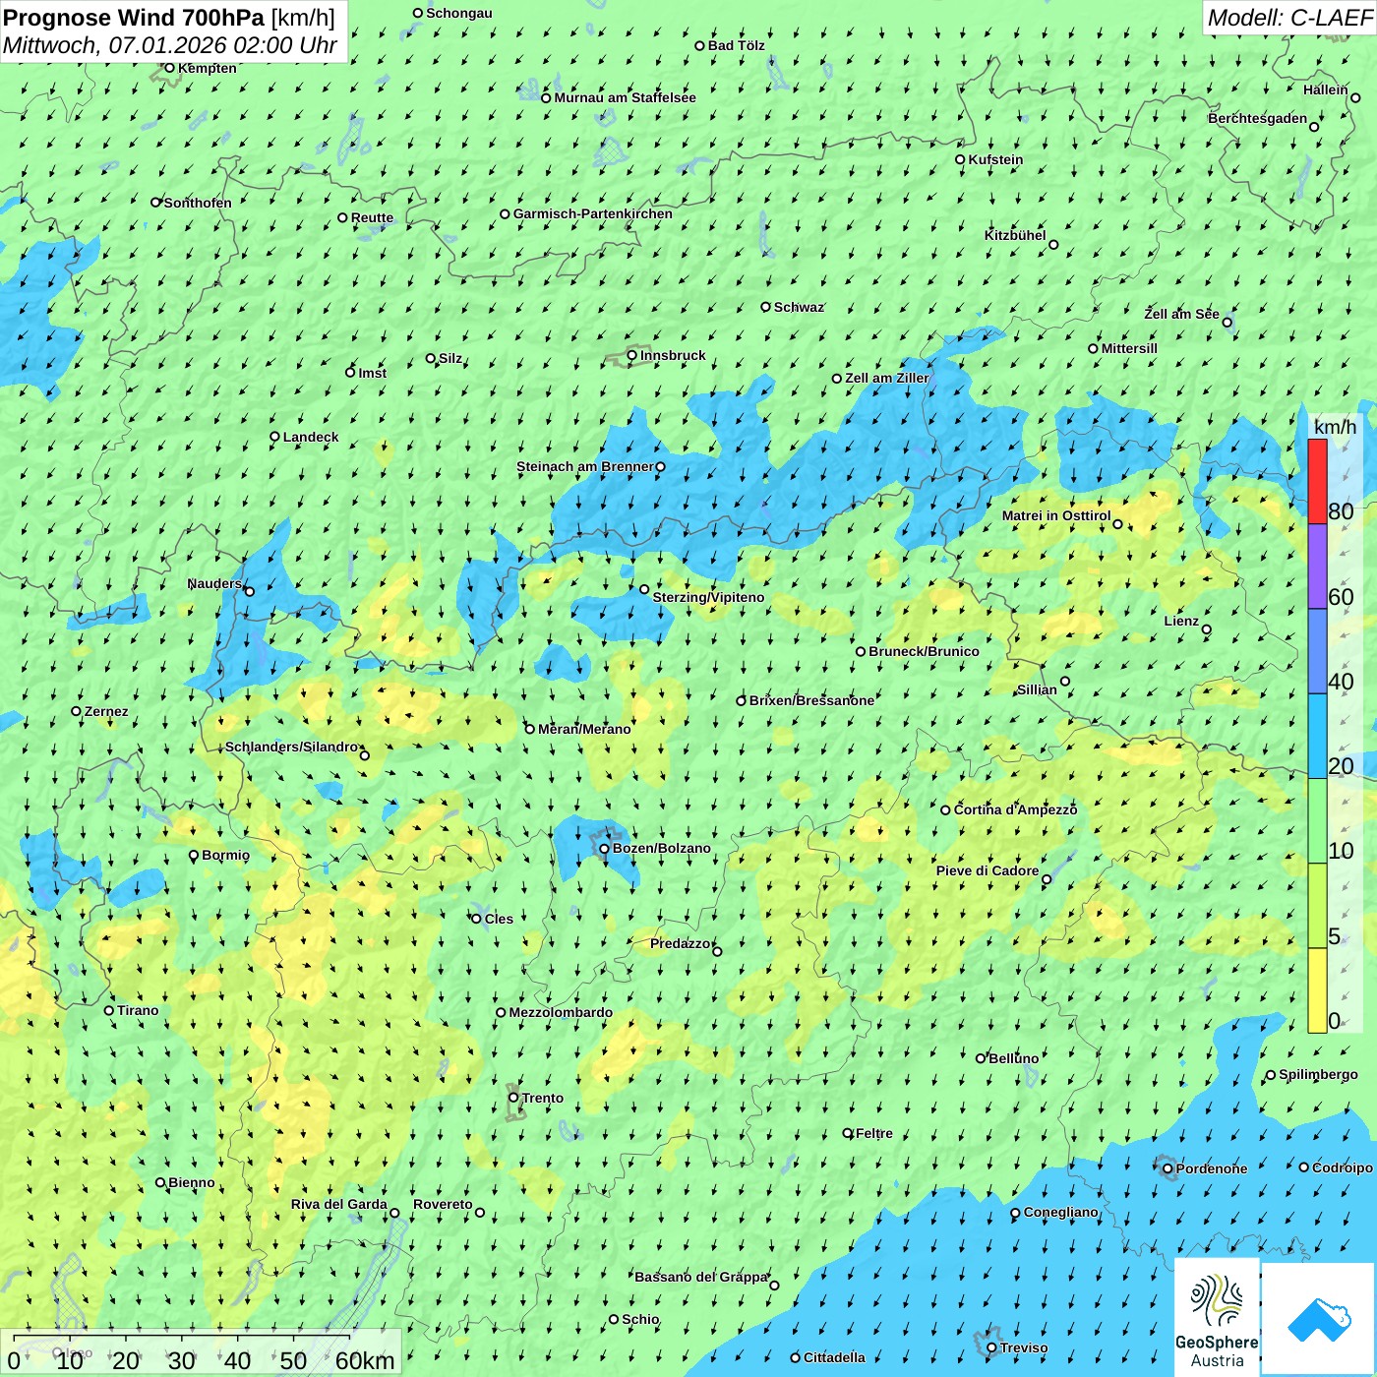The width and height of the screenshot is (1377, 1377).
Task: Select the Riva del Garda label
Action: tap(339, 1204)
